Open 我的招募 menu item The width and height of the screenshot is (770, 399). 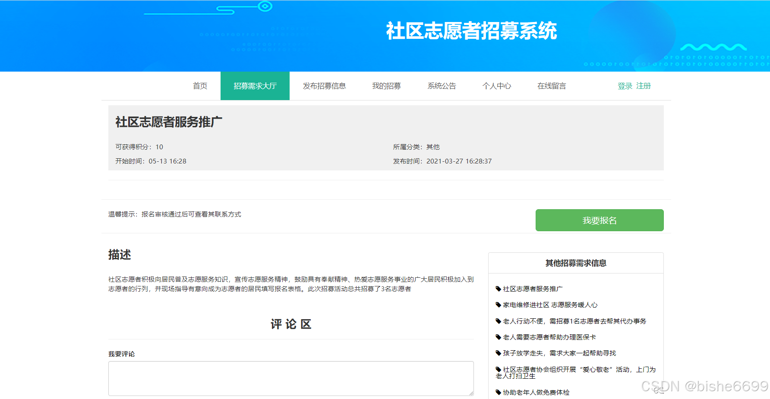tap(386, 86)
